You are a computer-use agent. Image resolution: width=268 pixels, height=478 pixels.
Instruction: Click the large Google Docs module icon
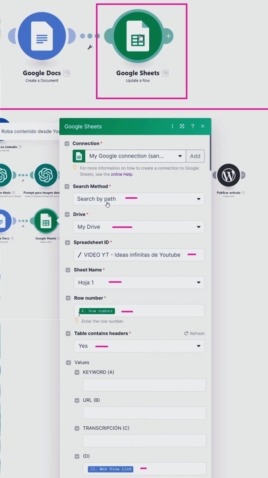pos(42,36)
